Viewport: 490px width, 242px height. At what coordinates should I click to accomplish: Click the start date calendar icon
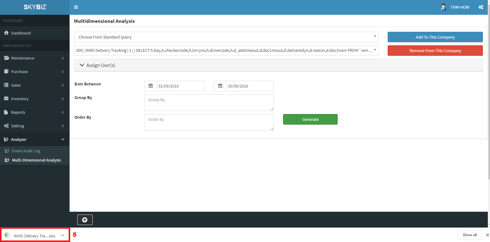(x=151, y=86)
